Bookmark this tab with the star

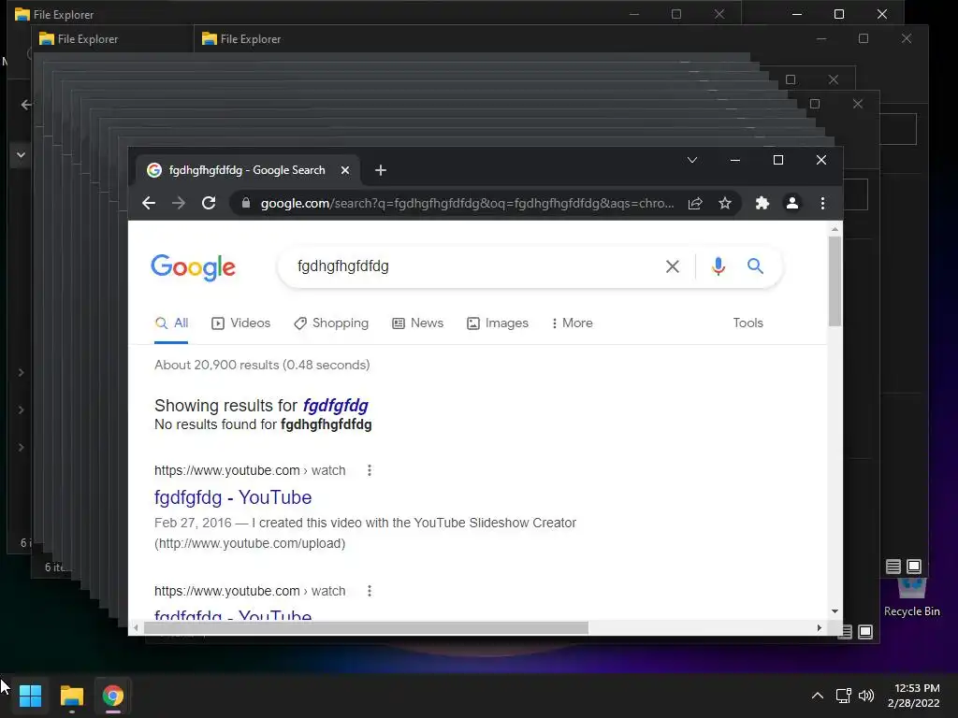coord(725,203)
